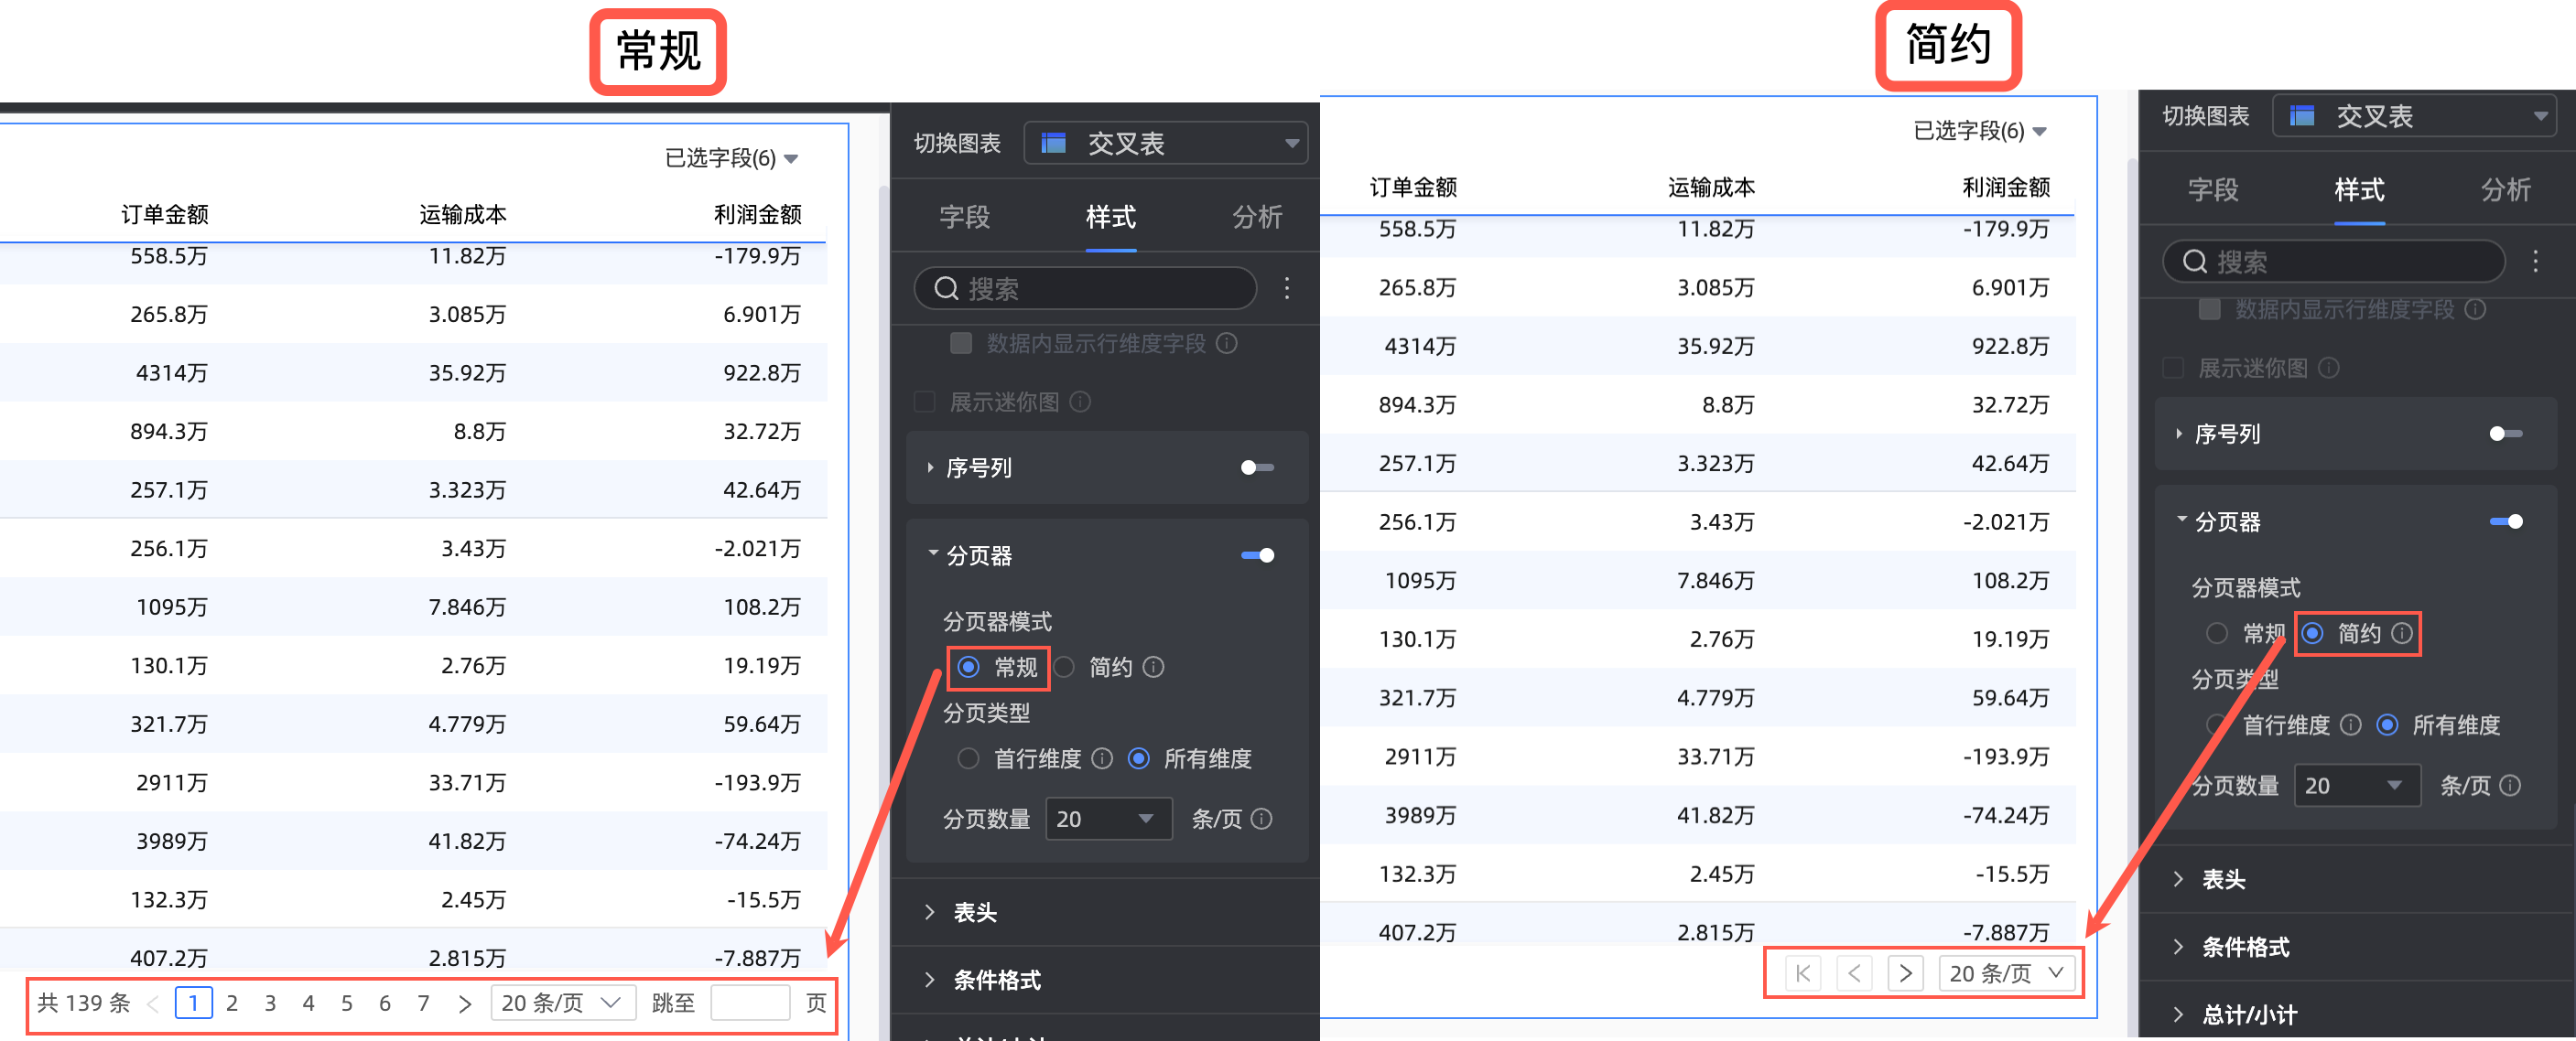Open more-options dots beside left search box
The width and height of the screenshot is (2576, 1041).
pos(1286,289)
